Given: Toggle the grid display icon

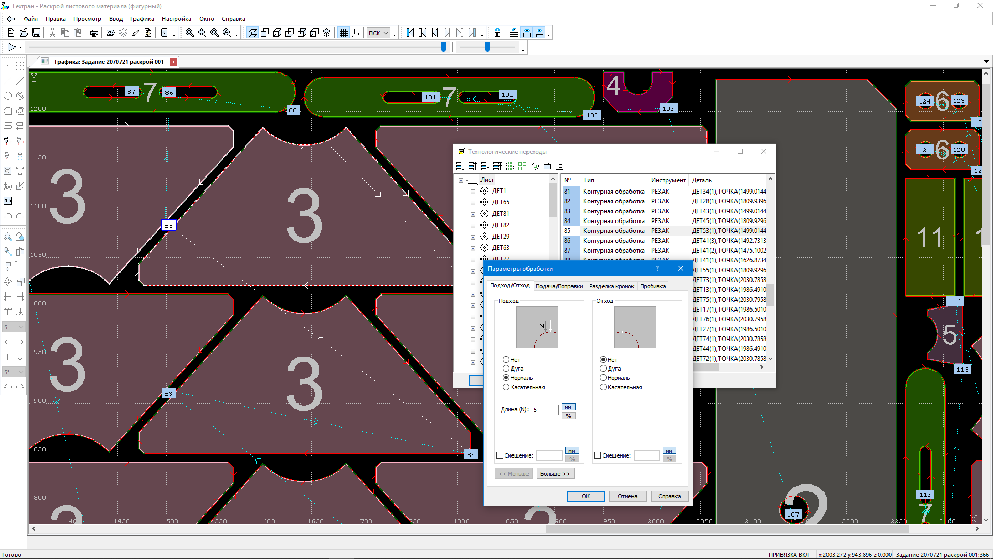Looking at the screenshot, I should click(343, 33).
